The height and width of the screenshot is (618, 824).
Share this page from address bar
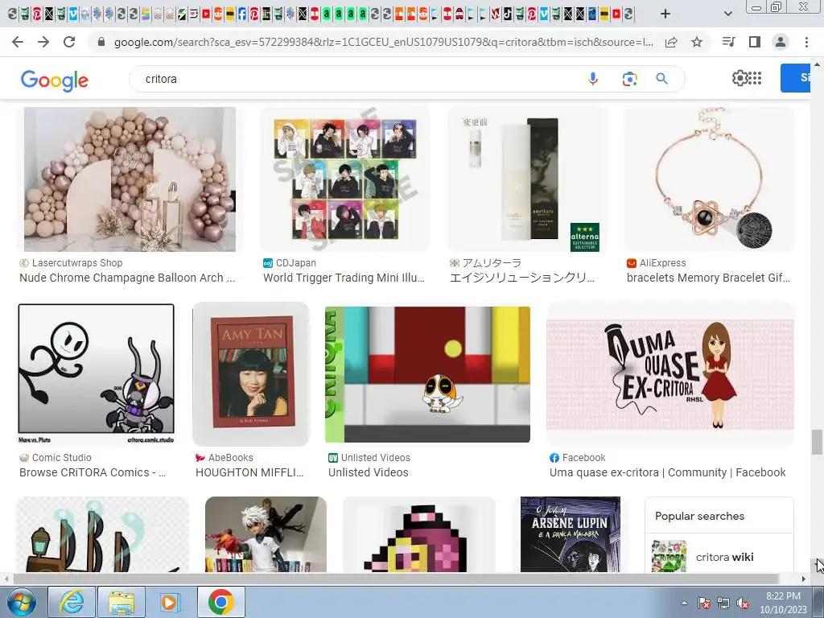tap(671, 42)
